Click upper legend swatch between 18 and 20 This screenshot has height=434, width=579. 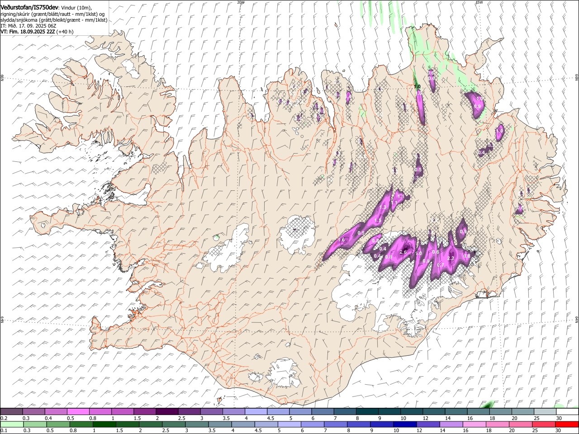tap(501, 411)
